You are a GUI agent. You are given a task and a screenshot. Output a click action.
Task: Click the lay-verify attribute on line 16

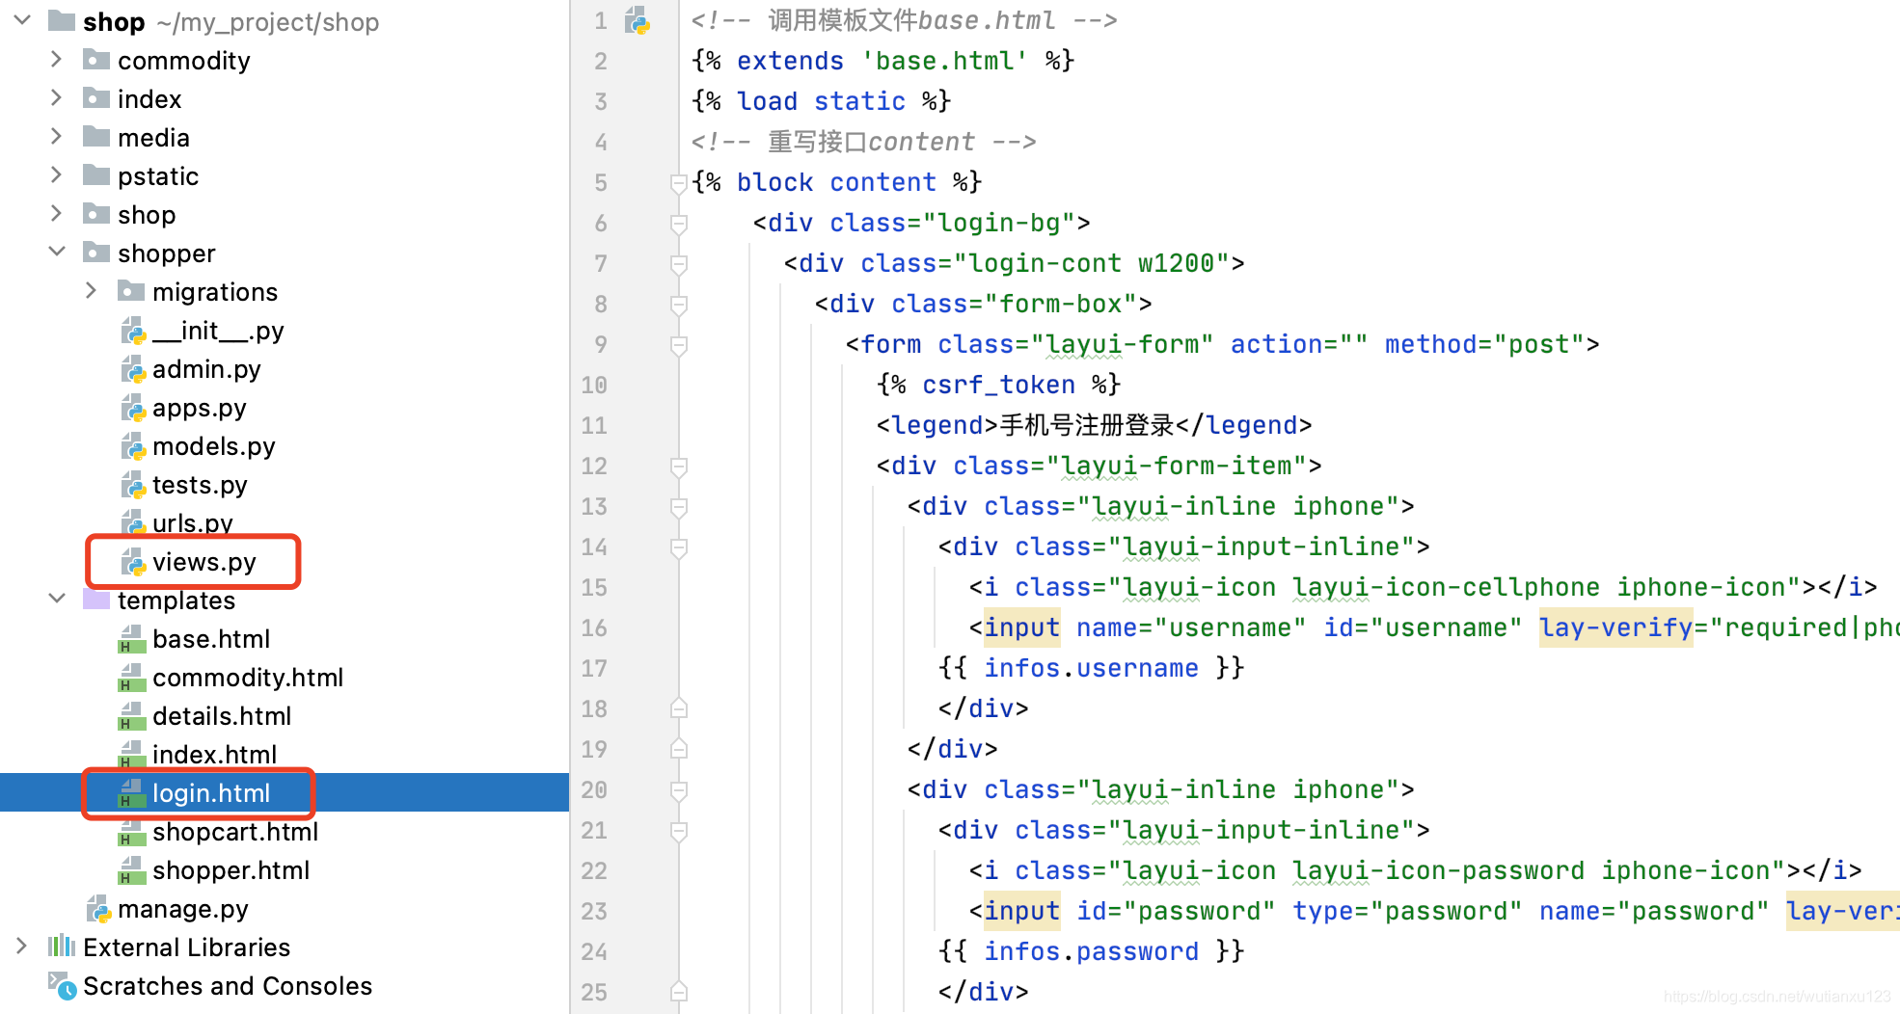pos(1615,627)
